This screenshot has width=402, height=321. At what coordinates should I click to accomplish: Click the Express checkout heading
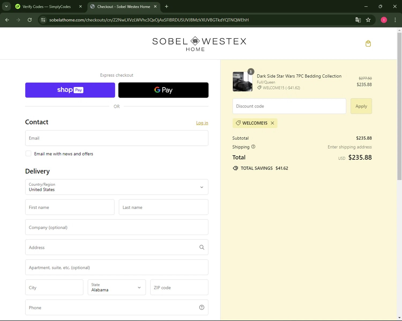(x=117, y=75)
